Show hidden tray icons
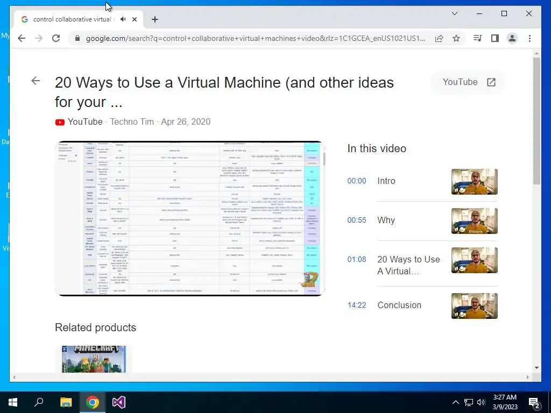 [x=455, y=402]
